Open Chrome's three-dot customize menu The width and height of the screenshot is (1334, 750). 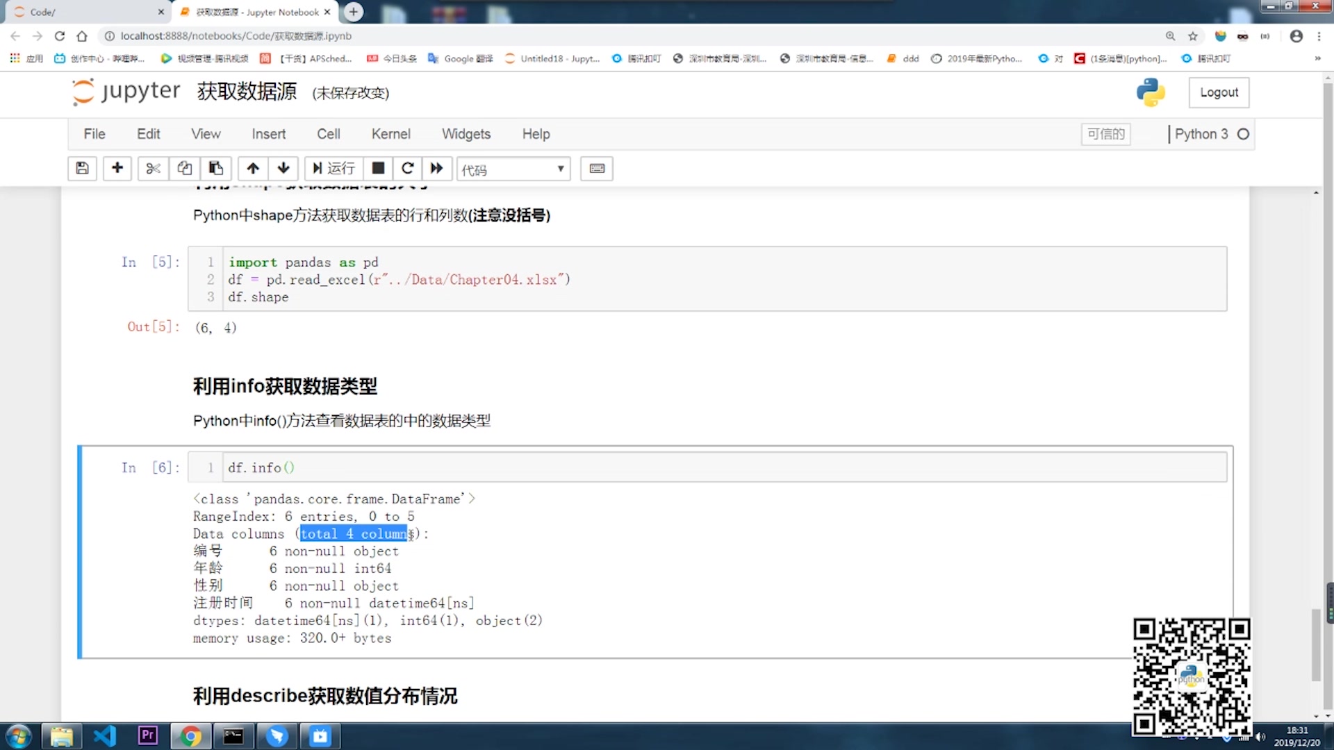point(1321,35)
